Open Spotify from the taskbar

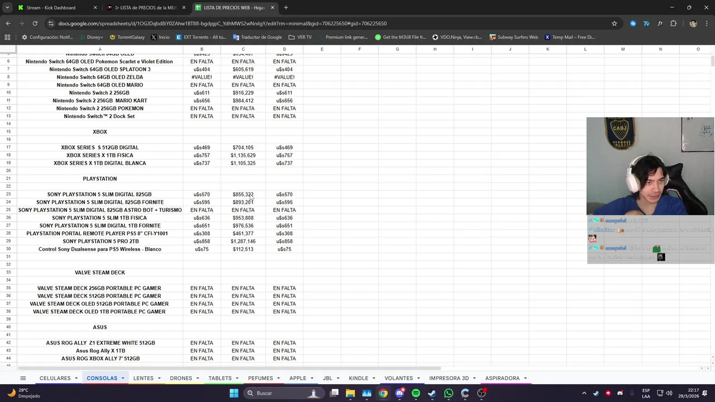[x=416, y=393]
